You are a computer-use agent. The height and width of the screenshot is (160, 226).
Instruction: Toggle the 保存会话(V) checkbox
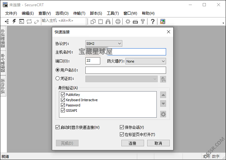[x=122, y=127]
